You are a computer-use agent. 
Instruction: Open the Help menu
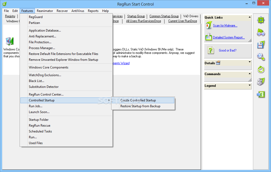pos(105,11)
